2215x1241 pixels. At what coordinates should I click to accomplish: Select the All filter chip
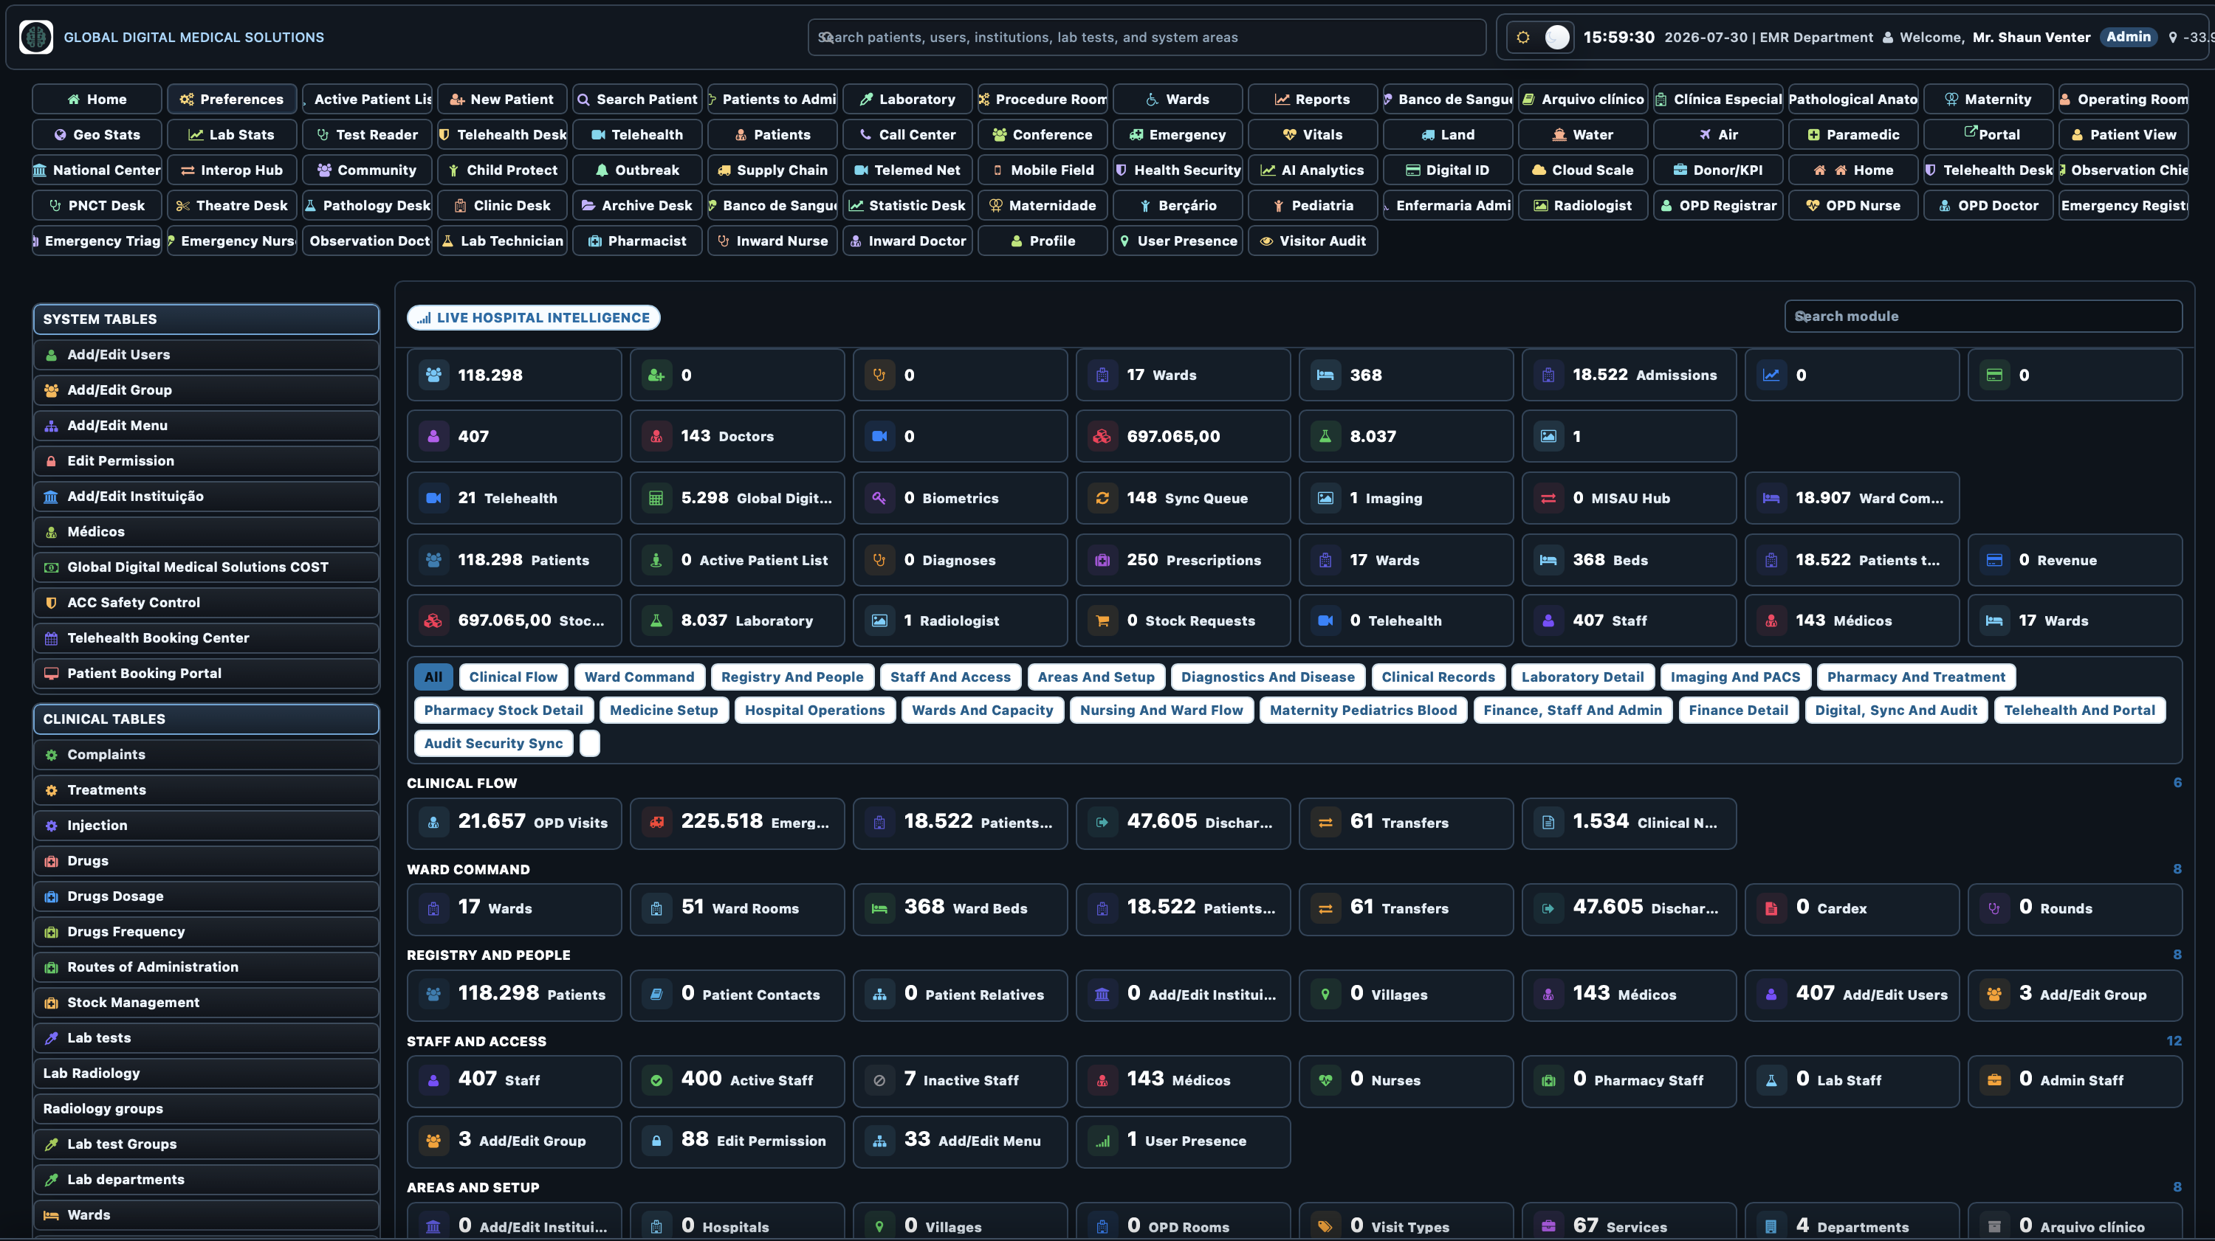click(x=433, y=677)
